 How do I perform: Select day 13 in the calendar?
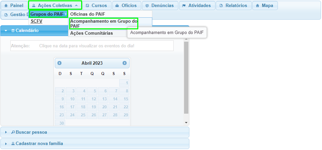click(103, 99)
